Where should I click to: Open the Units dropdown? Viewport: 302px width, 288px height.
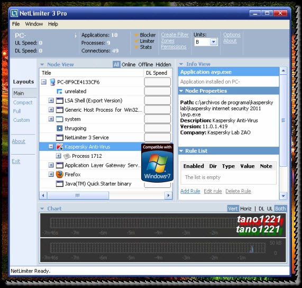pyautogui.click(x=213, y=42)
